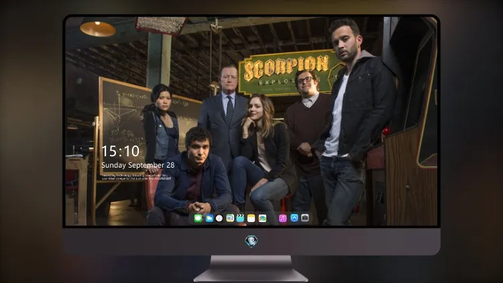Open the green Messages app in dock
Viewport: 503px width, 283px height.
pos(198,218)
